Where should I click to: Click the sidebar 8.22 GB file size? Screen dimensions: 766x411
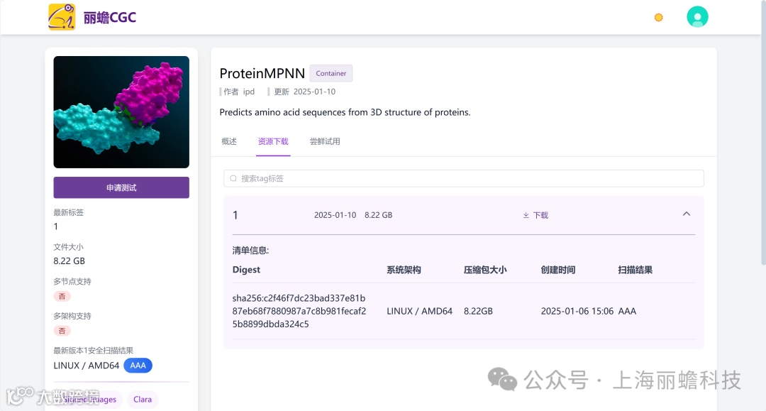(x=70, y=261)
